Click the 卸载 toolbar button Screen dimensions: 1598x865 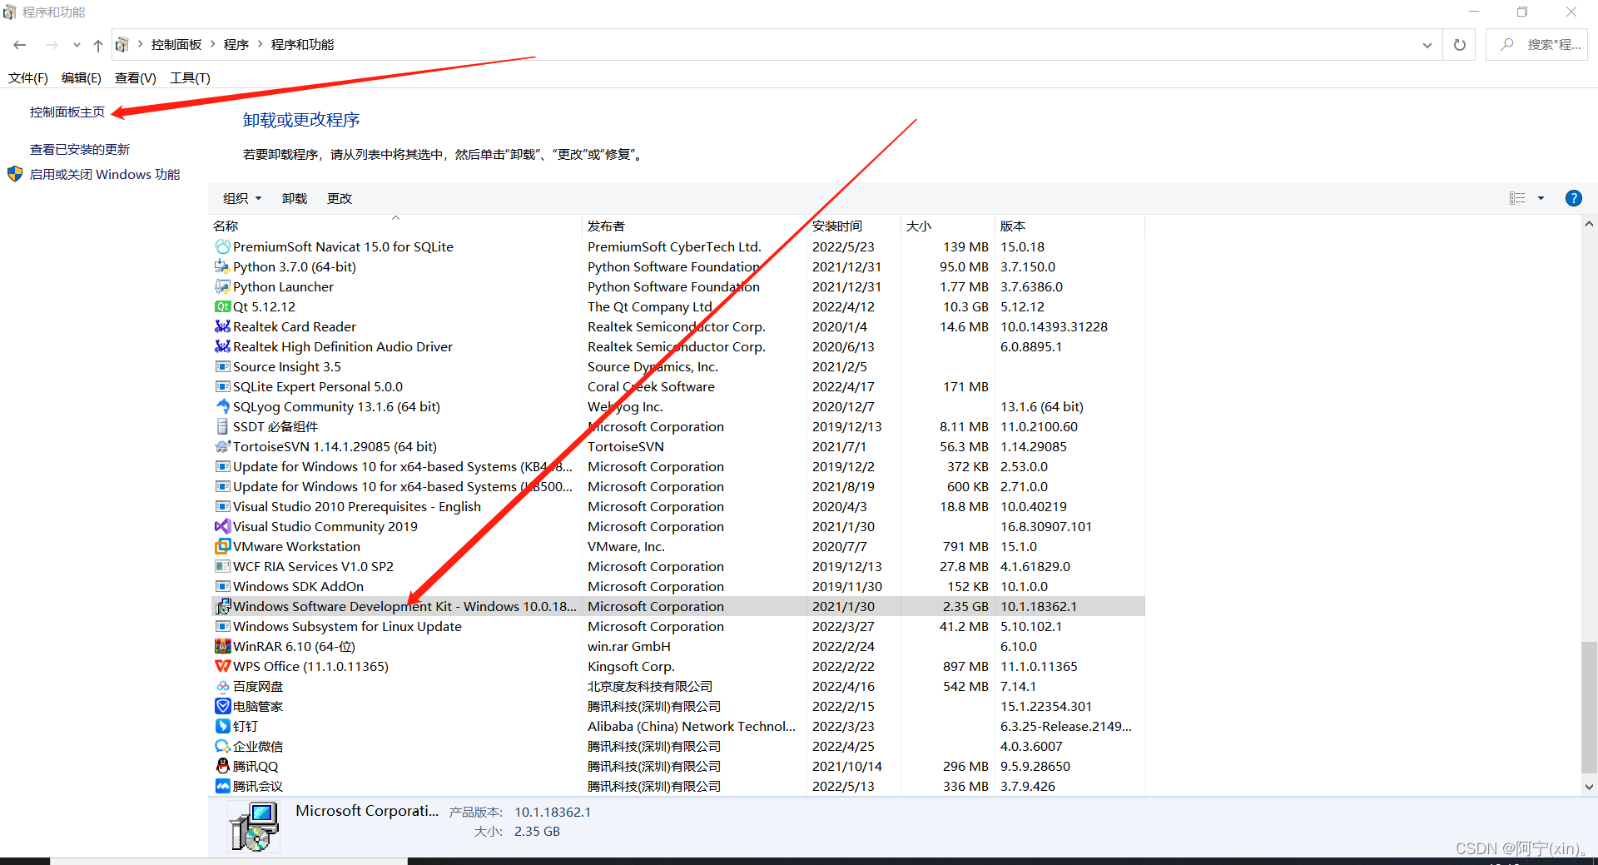point(295,199)
